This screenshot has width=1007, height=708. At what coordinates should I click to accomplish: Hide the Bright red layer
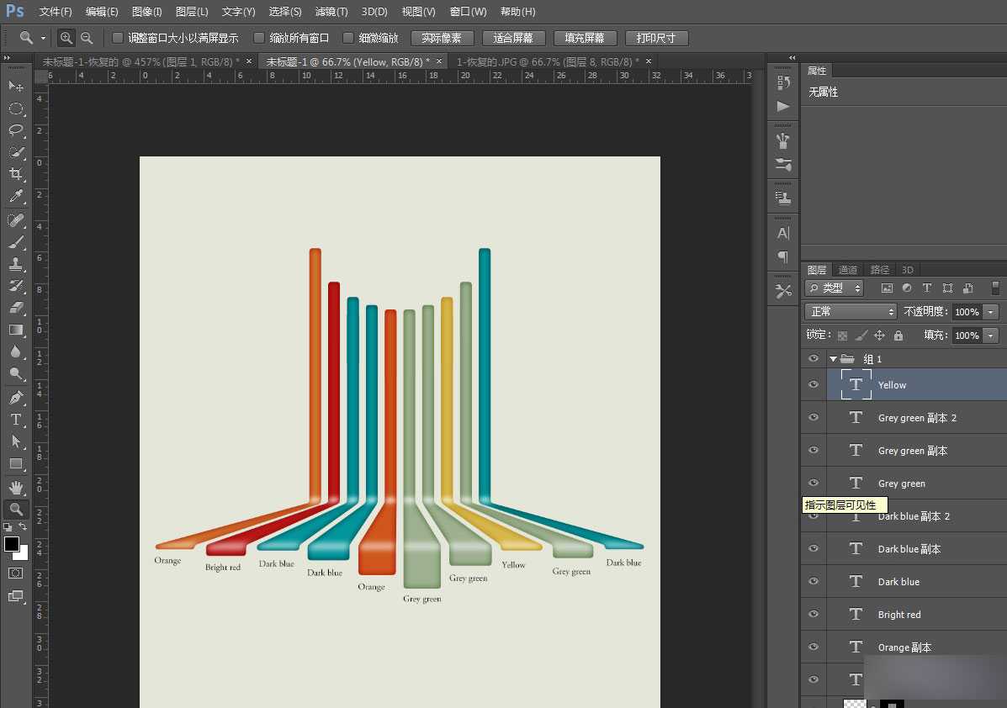tap(813, 615)
